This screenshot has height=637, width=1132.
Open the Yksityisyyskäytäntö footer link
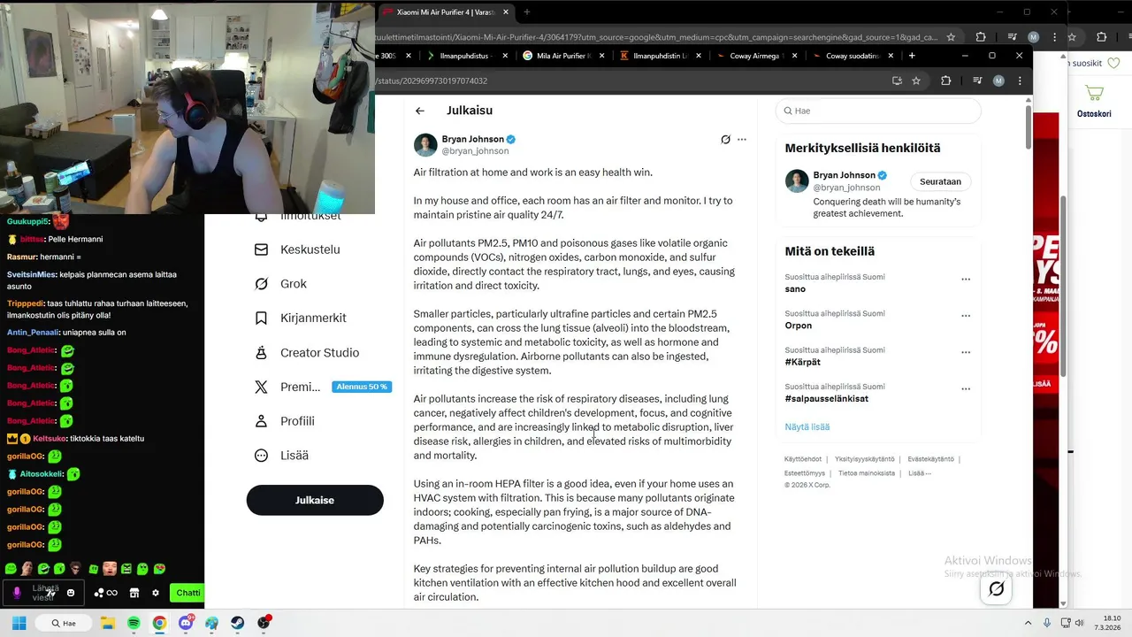864,459
